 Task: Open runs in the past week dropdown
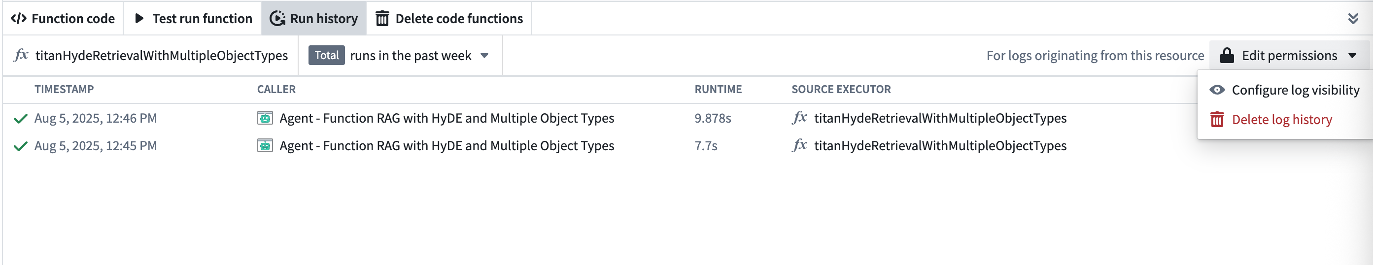[x=400, y=56]
